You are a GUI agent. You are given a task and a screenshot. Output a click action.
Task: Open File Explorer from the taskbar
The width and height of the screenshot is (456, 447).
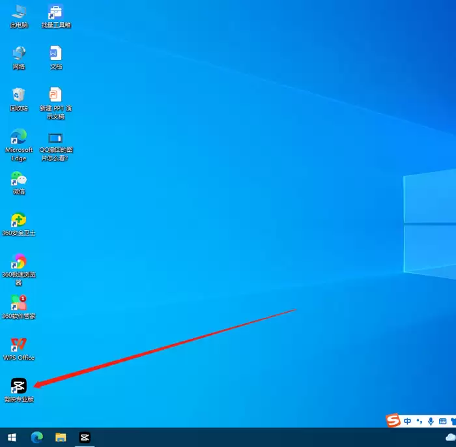coord(61,437)
